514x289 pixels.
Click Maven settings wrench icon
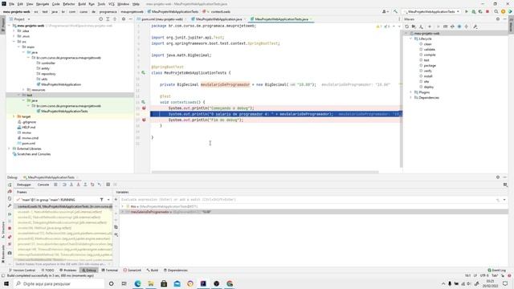475,26
